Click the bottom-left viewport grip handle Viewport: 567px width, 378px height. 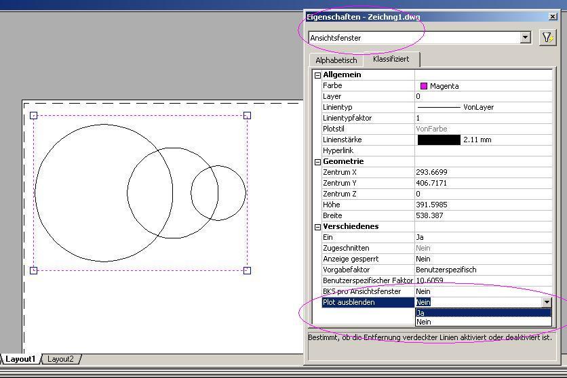(x=34, y=270)
